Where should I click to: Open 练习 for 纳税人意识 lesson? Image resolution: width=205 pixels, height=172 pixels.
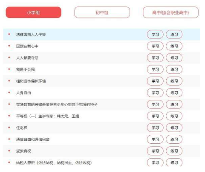tap(174, 163)
